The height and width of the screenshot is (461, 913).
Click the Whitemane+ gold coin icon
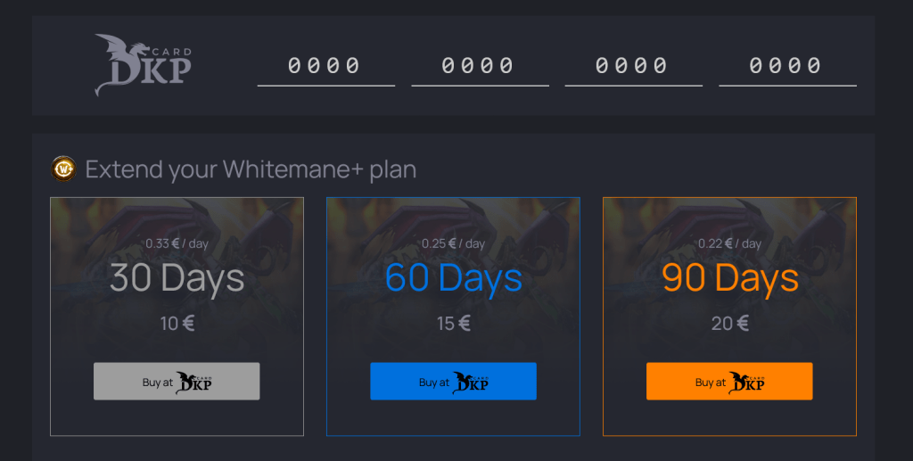[64, 169]
